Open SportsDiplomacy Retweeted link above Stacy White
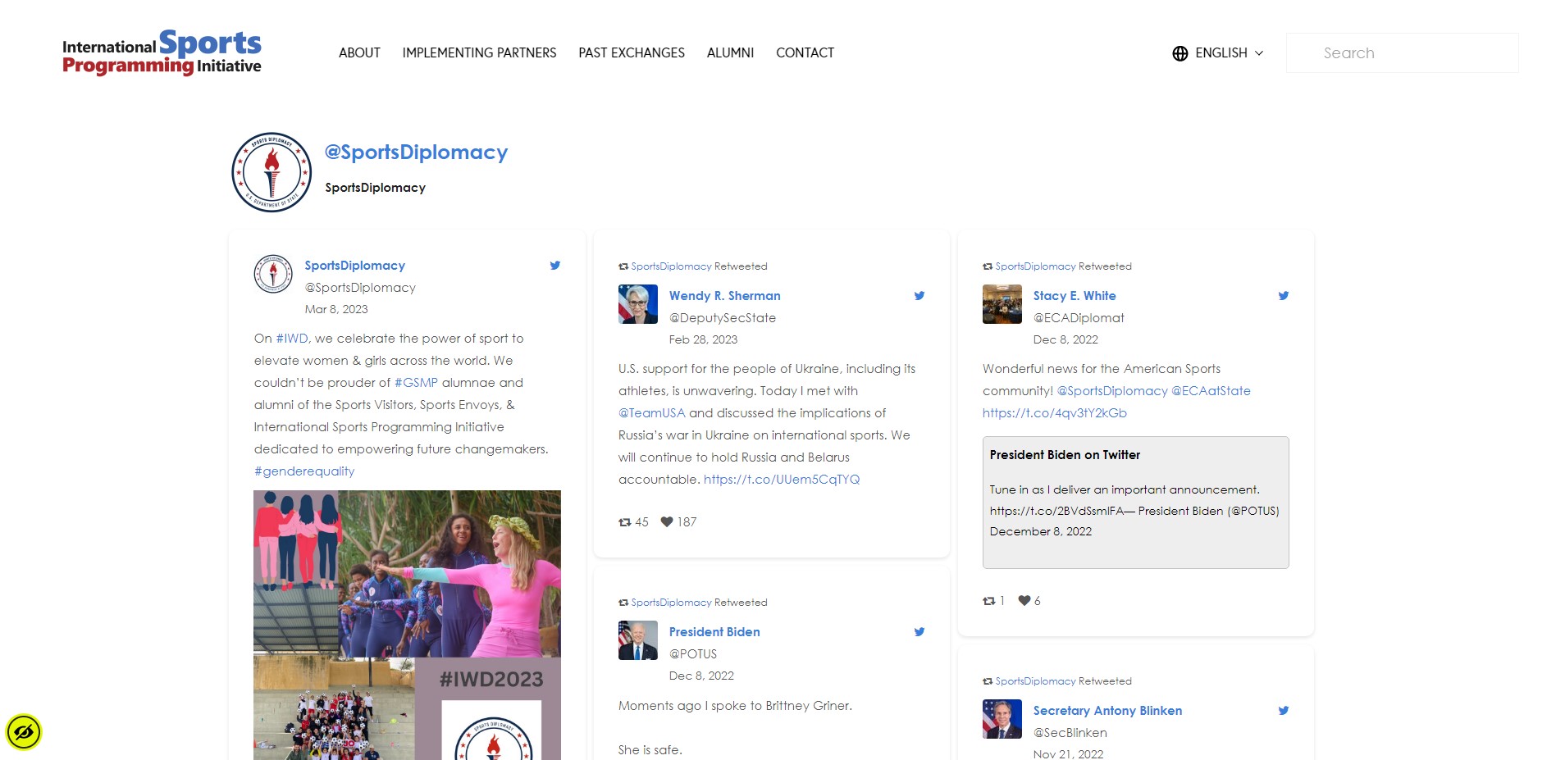 coord(1035,266)
